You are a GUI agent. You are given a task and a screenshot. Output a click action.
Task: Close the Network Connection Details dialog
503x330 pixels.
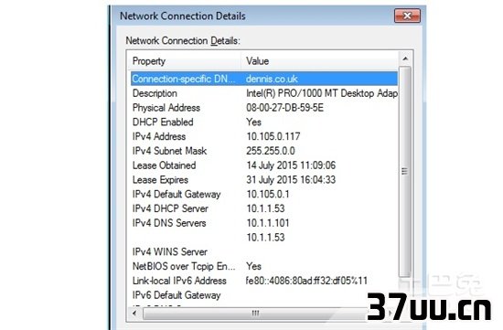(407, 16)
